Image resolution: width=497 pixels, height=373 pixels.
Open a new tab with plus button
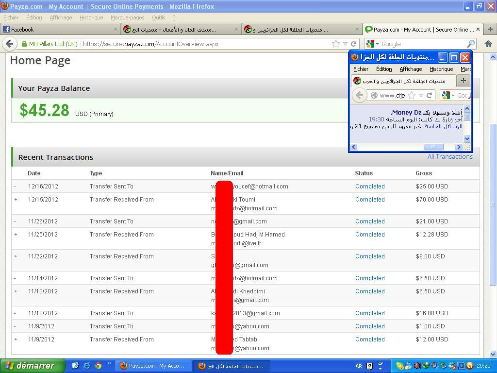490,29
